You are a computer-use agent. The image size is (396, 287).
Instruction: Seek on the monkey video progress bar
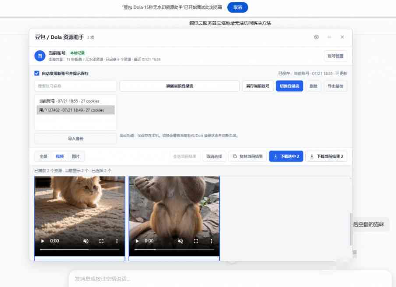[174, 249]
